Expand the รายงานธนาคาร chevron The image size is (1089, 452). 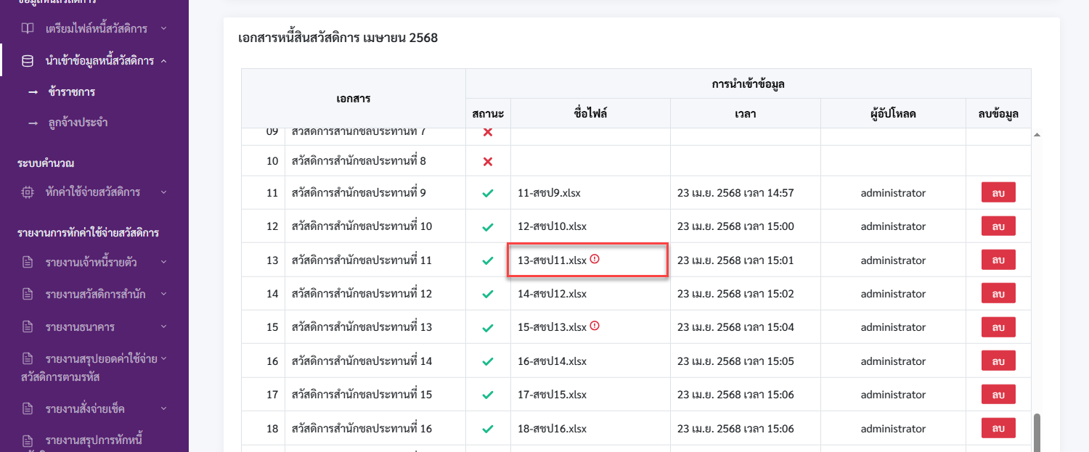pyautogui.click(x=163, y=326)
